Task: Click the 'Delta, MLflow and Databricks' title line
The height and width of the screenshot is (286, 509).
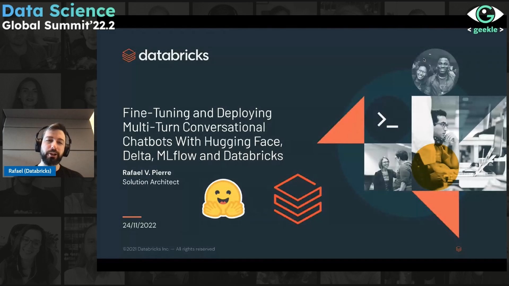Action: click(x=203, y=156)
